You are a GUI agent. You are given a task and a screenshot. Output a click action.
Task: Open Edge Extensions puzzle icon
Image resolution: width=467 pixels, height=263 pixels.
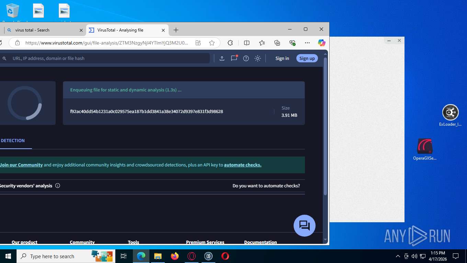point(230,43)
